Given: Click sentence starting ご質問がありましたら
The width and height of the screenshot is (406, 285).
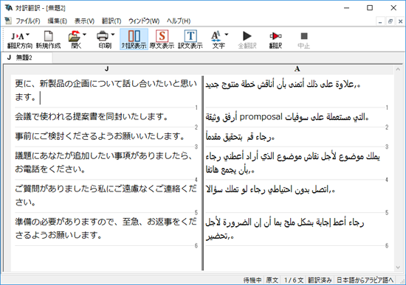Looking at the screenshot, I should (x=106, y=195).
